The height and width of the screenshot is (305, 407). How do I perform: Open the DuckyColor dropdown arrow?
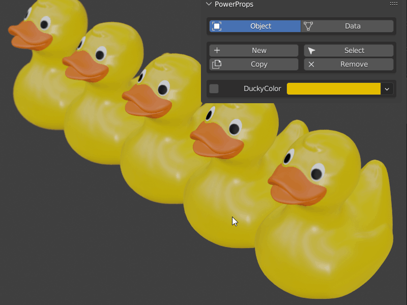(387, 89)
